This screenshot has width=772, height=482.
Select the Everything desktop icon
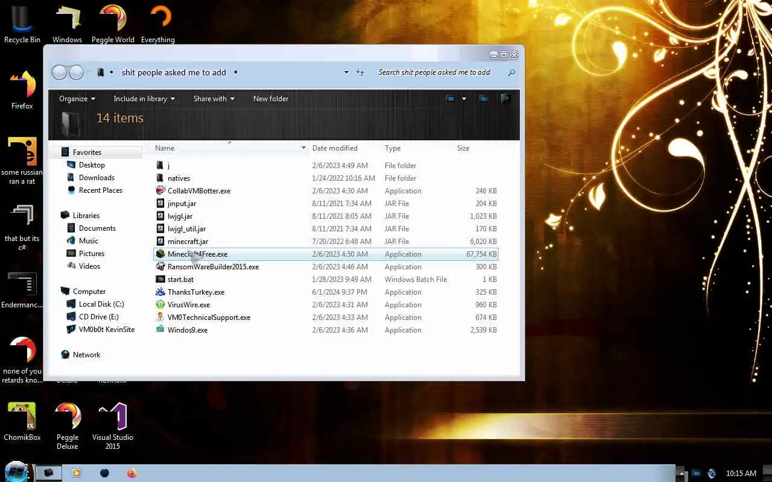click(x=158, y=25)
